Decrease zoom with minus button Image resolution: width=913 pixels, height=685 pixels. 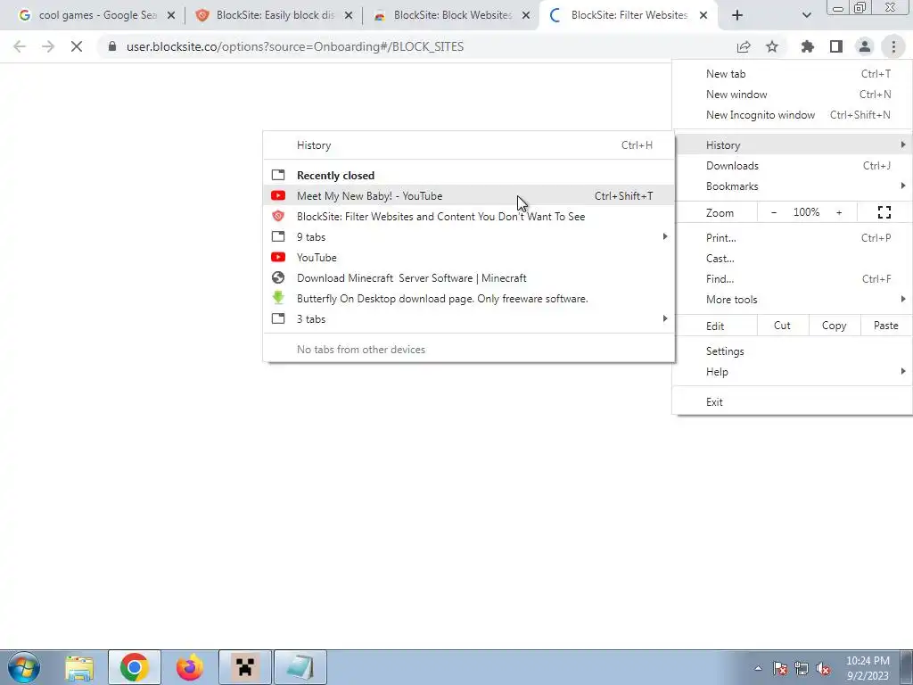774,212
